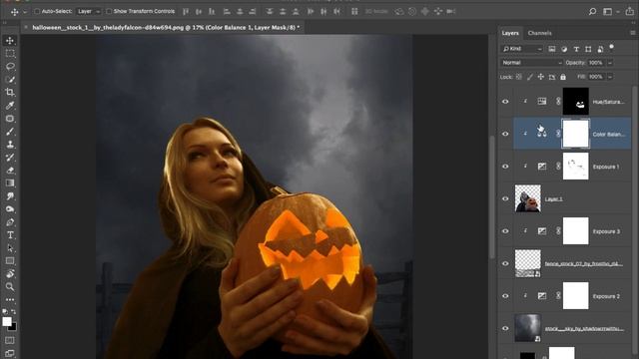Filter layers by shape layers icon
The image size is (639, 359).
click(x=588, y=49)
